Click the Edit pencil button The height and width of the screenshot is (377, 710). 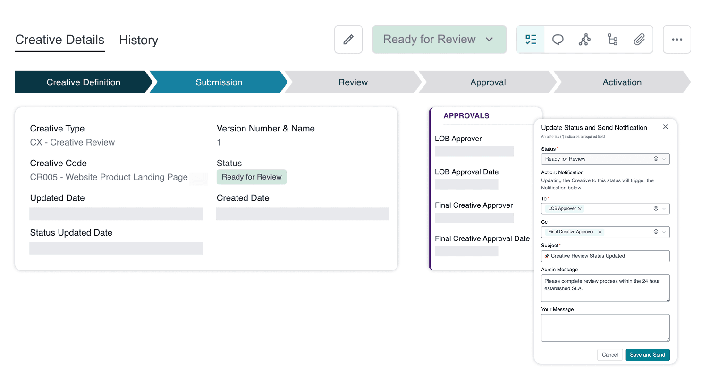pos(348,39)
